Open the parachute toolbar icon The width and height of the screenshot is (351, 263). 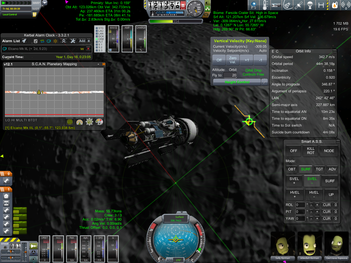[x=310, y=5]
